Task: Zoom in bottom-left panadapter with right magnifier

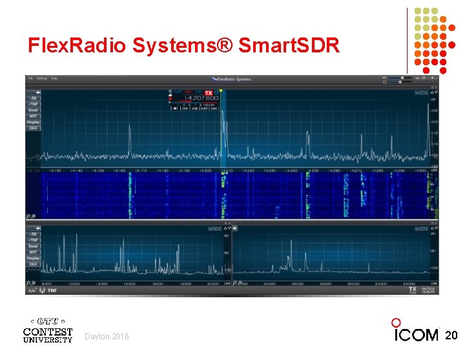Action: coord(34,283)
